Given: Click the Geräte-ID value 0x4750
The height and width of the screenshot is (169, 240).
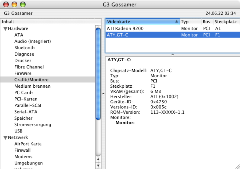Looking at the screenshot, I should coord(158,102).
